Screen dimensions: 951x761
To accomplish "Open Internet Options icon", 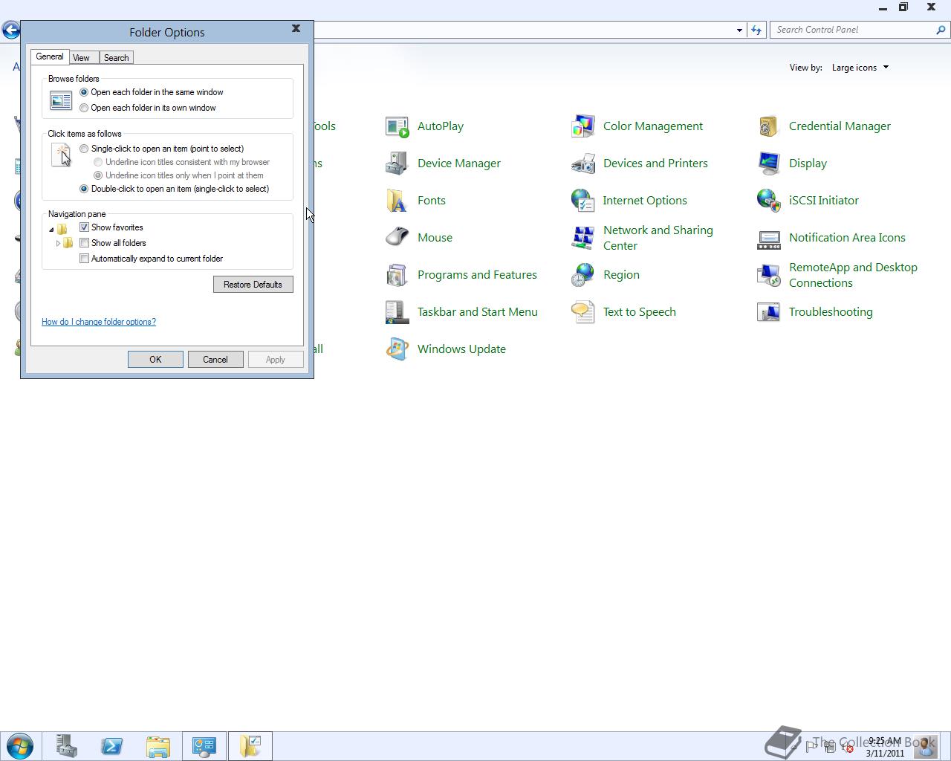I will (x=583, y=201).
